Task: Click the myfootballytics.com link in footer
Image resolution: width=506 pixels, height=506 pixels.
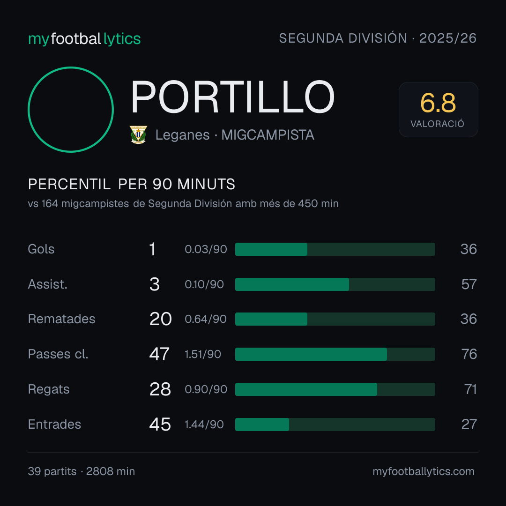Action: 424,471
